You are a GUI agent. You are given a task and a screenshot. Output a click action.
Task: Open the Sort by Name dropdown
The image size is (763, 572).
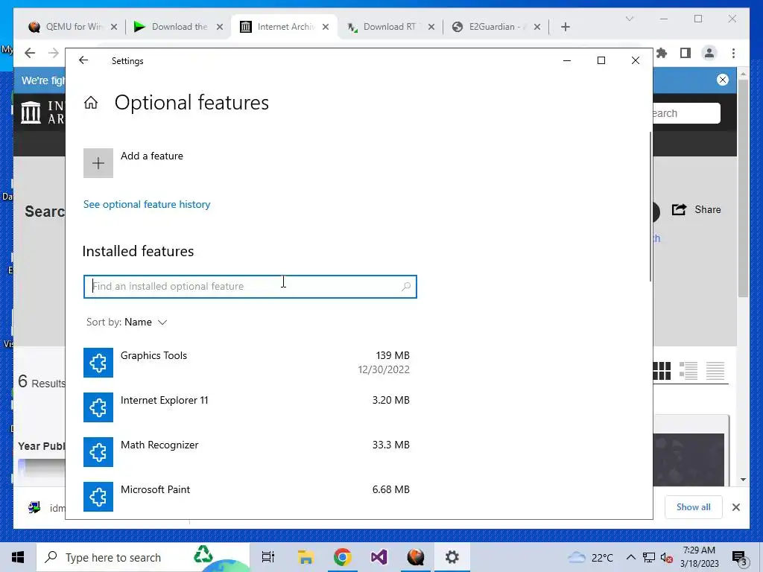(127, 322)
